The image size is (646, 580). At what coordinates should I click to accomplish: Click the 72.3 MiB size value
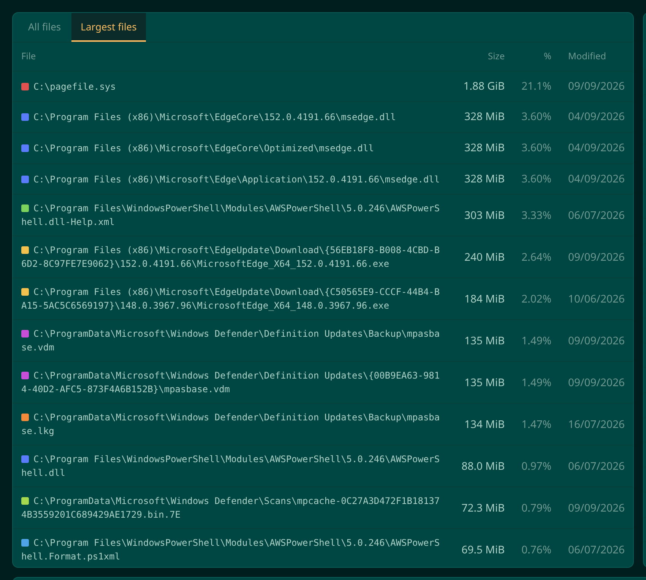click(483, 508)
